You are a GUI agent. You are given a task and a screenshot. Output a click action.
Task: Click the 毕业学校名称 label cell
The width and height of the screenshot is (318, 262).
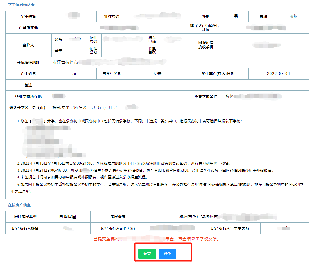click(x=206, y=97)
